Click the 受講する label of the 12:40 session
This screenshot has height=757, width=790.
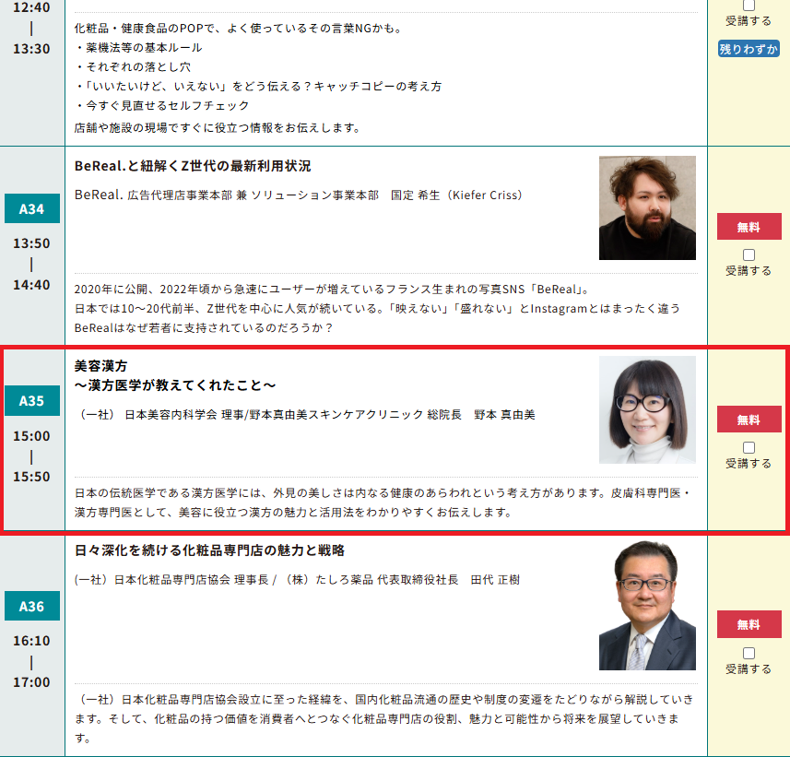tap(749, 20)
